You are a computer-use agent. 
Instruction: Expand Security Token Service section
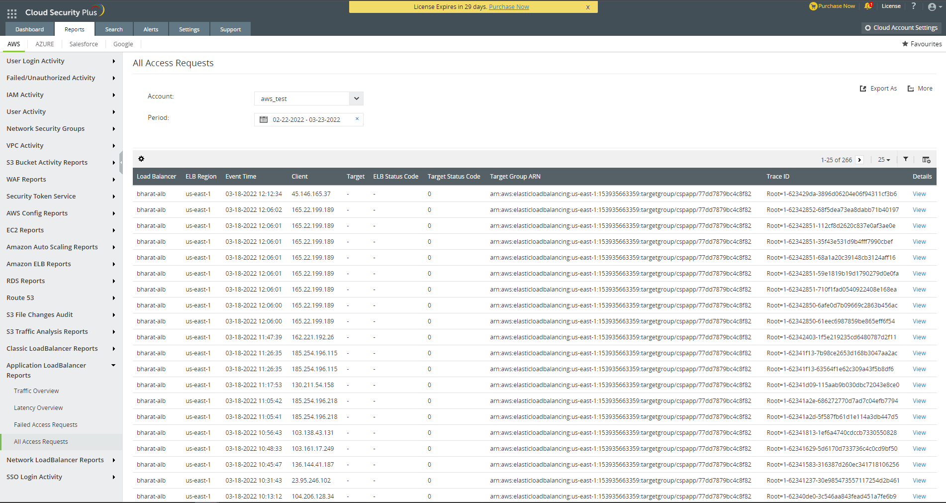(61, 197)
